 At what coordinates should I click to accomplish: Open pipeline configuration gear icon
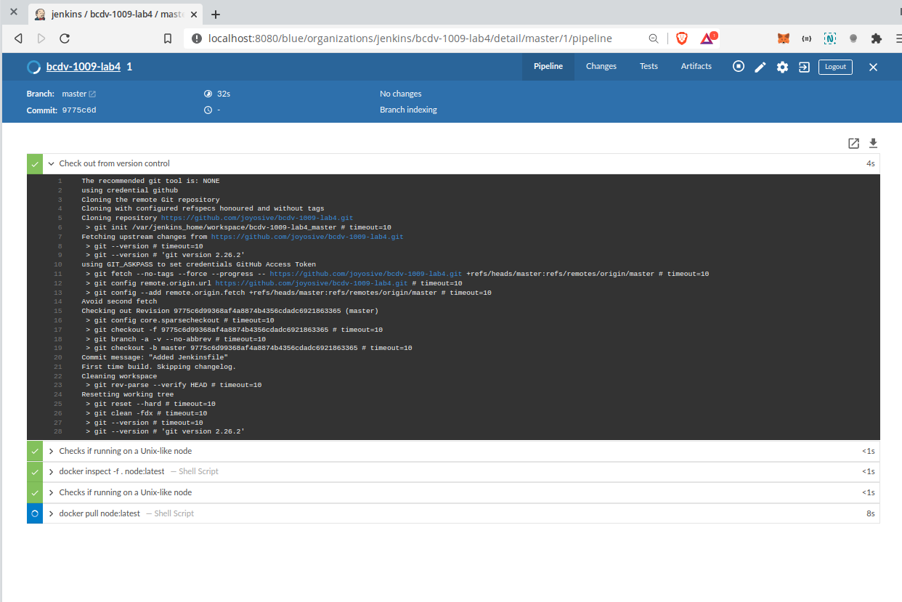782,67
